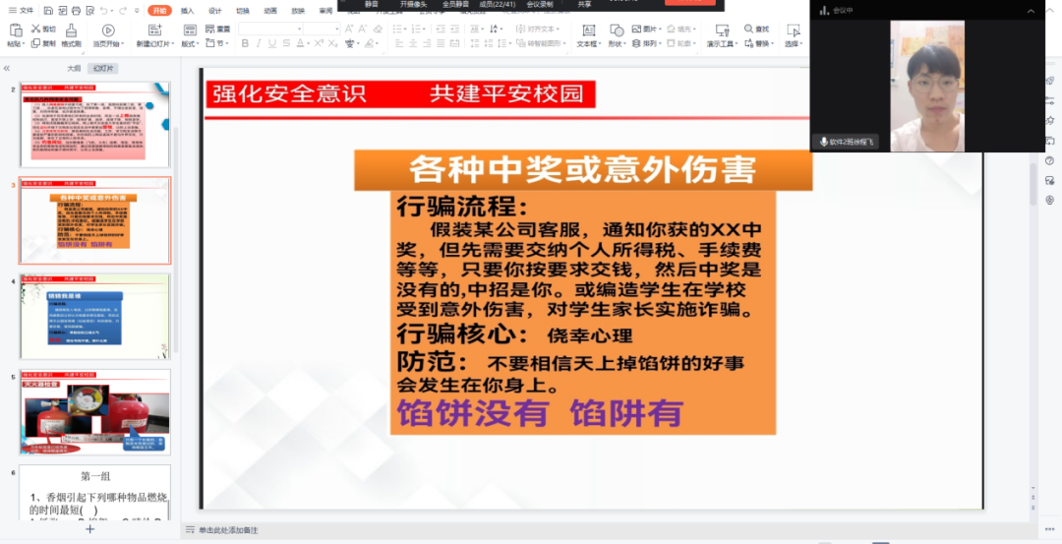Viewport: 1062px width, 544px height.
Task: Open the New Slide (新建幻灯片) dropdown
Action: [157, 44]
